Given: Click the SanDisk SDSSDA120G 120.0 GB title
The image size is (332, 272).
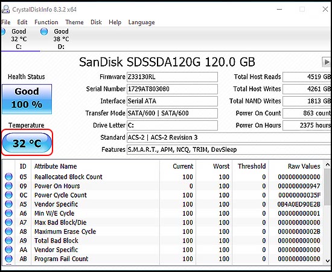Looking at the screenshot, I should pyautogui.click(x=167, y=62).
